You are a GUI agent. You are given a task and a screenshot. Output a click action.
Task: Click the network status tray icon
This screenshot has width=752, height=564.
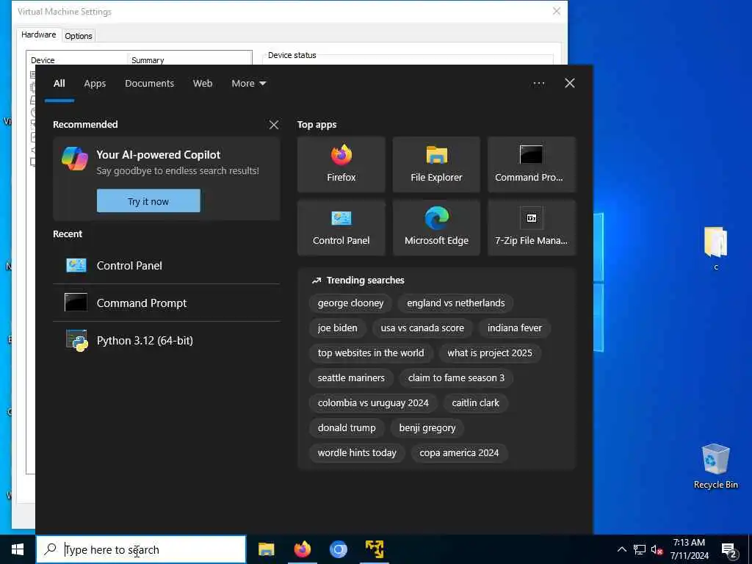coord(640,549)
